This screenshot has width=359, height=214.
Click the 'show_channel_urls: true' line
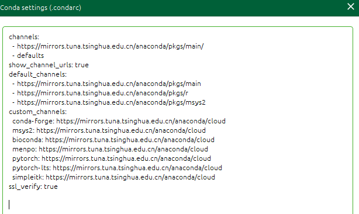49,65
